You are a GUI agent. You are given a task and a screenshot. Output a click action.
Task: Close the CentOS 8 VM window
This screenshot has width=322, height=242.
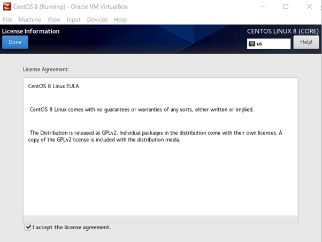click(310, 7)
